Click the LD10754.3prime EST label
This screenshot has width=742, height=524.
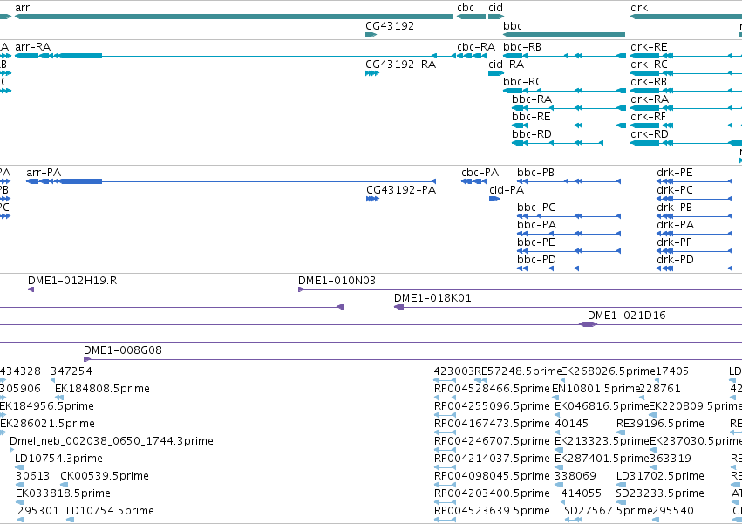(x=58, y=459)
